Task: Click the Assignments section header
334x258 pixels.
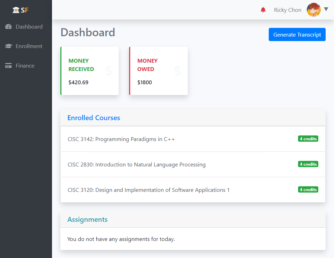Action: 87,220
